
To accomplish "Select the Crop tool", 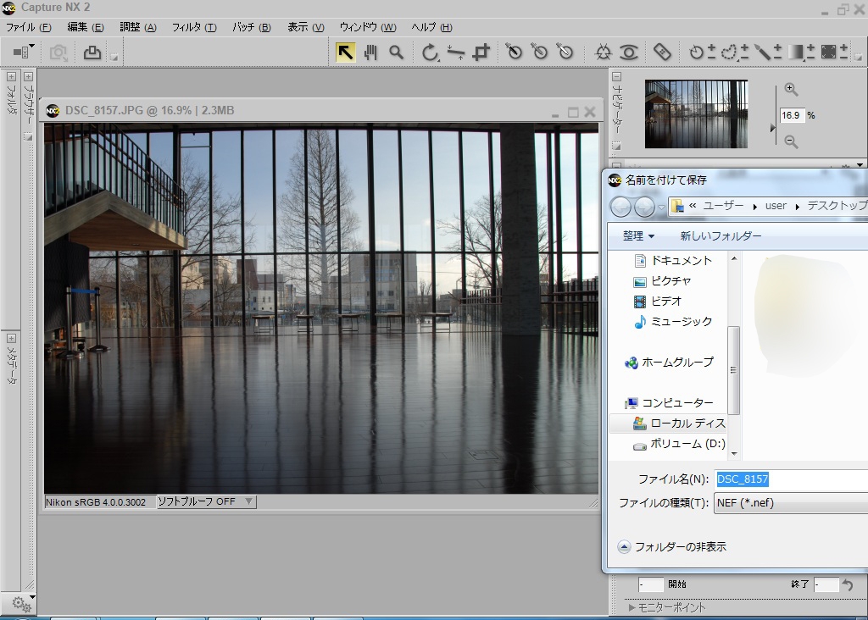I will tap(481, 53).
